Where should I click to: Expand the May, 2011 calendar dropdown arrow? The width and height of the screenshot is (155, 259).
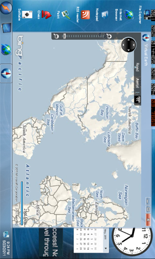coord(105,248)
